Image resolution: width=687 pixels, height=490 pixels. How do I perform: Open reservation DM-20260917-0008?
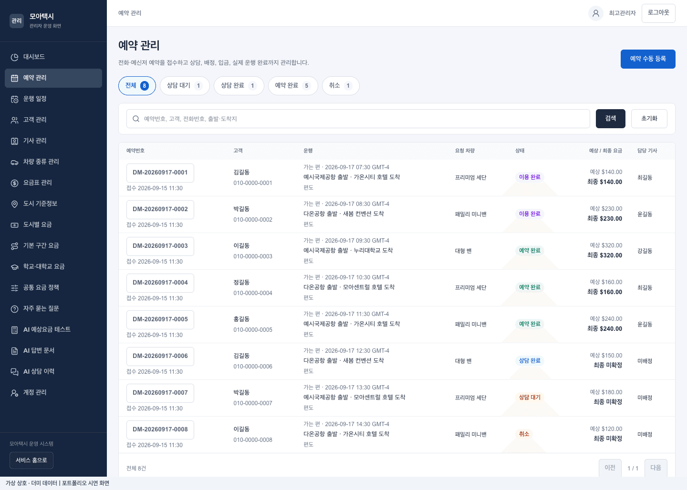(160, 430)
